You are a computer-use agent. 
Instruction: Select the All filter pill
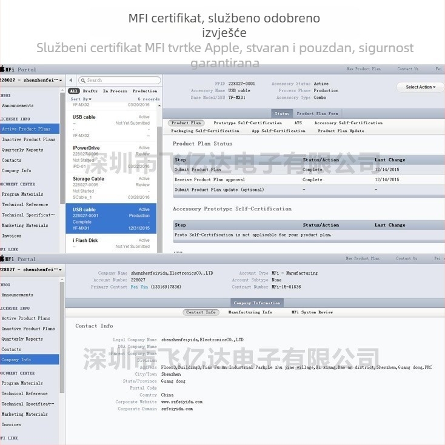pyautogui.click(x=74, y=91)
